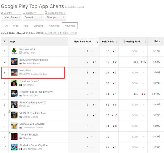Click the publisher icon beside Candy Rufus
Viewport: 164px width, 153px height.
tap(20, 53)
